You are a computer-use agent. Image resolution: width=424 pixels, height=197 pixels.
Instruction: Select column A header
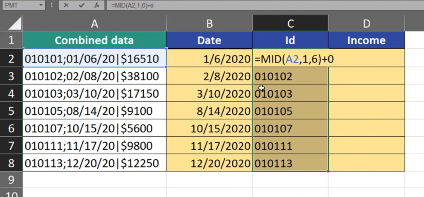[94, 24]
